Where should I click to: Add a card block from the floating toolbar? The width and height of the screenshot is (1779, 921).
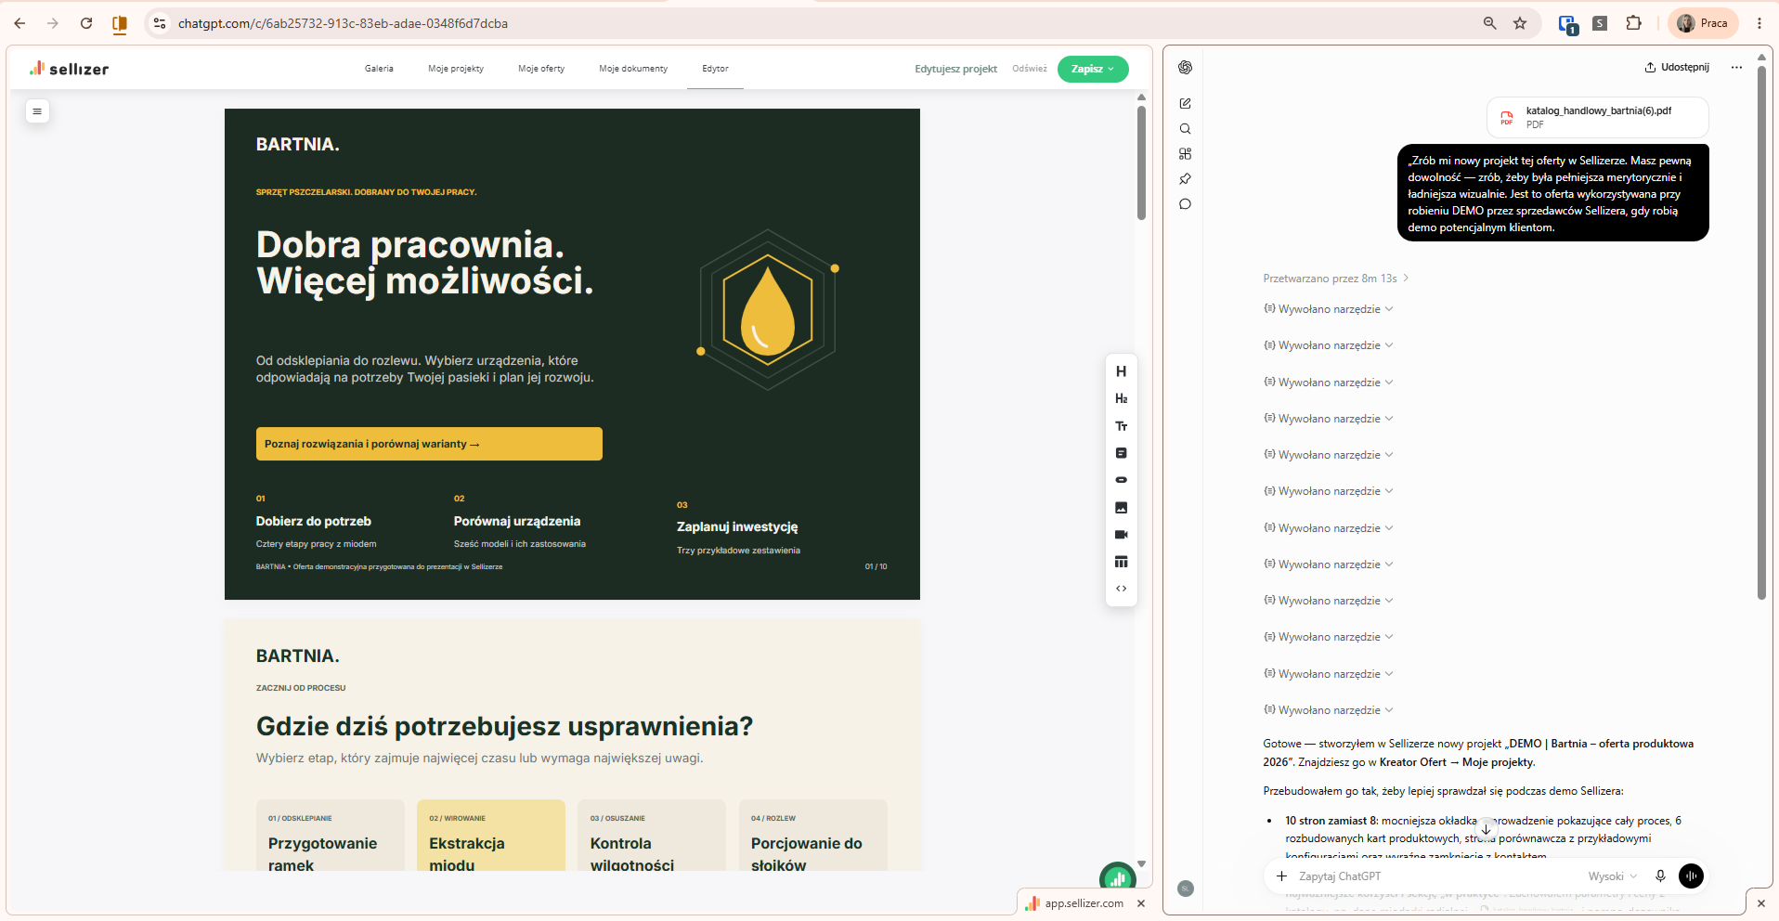pos(1121,453)
